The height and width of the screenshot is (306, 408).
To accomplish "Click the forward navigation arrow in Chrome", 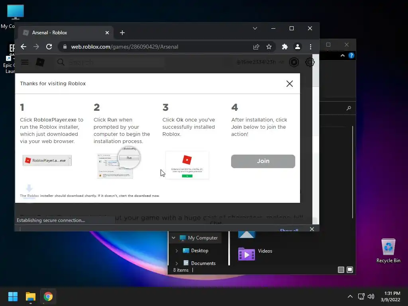I will [x=36, y=47].
